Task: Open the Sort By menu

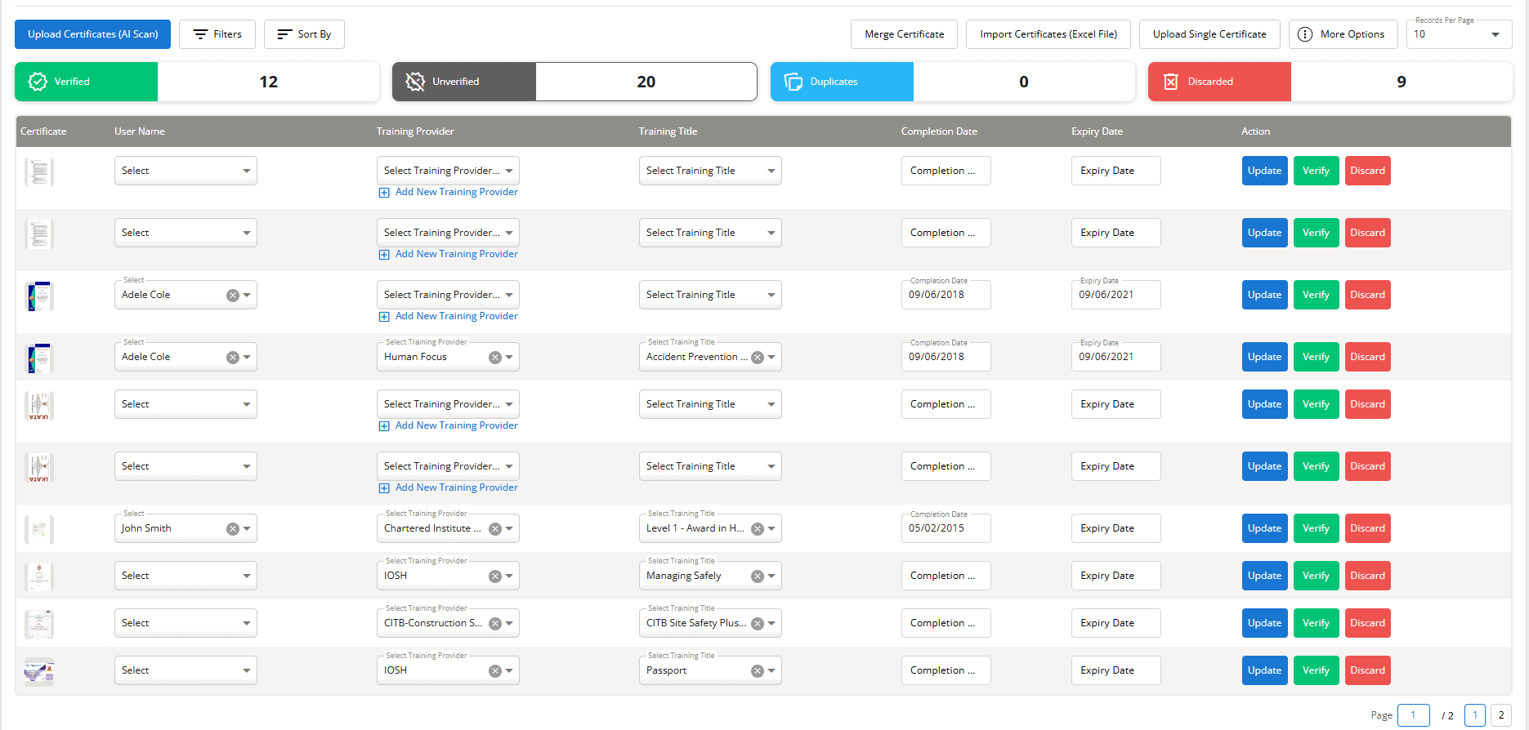Action: pos(304,34)
